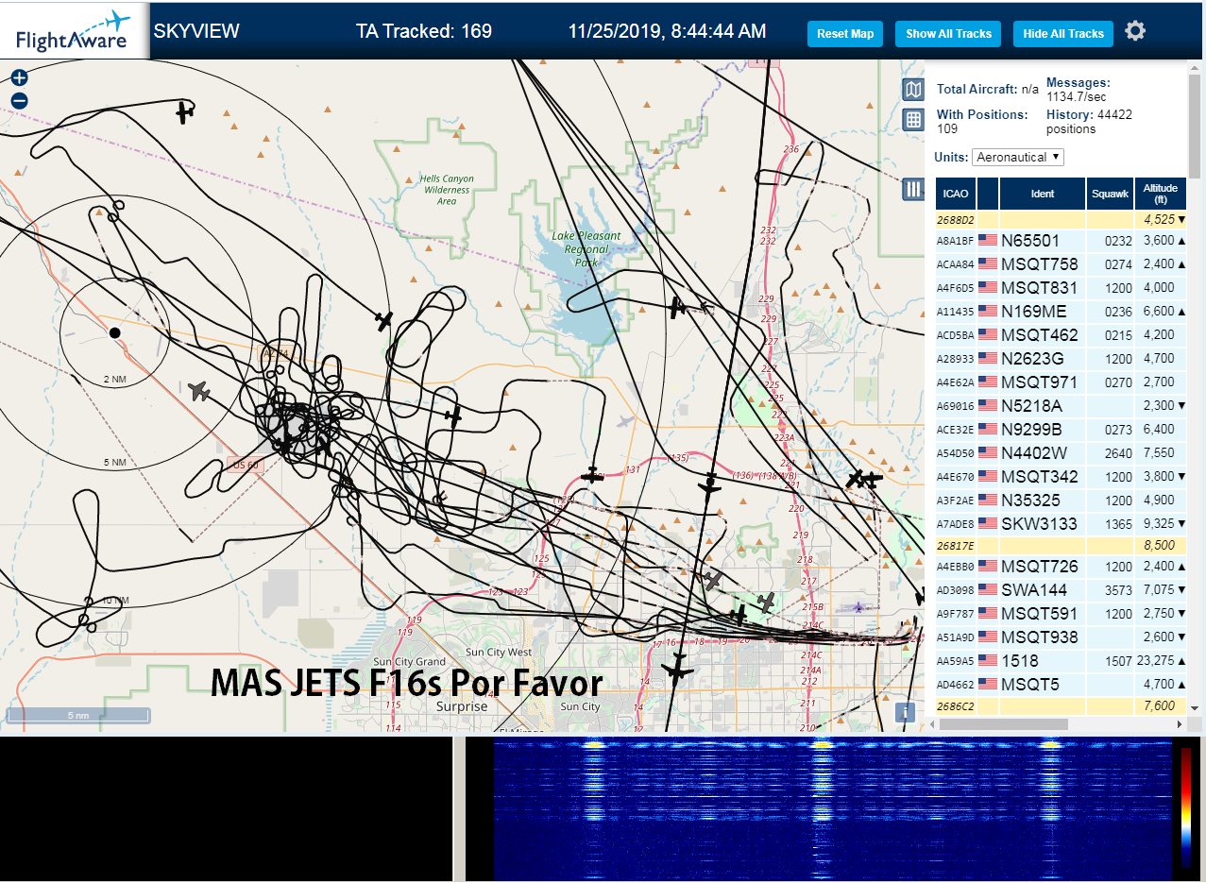Toggle the grid overlay icon on the map

point(912,119)
